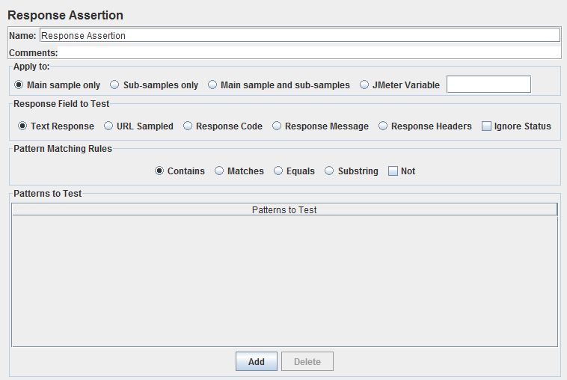Click the Add pattern button

click(256, 362)
